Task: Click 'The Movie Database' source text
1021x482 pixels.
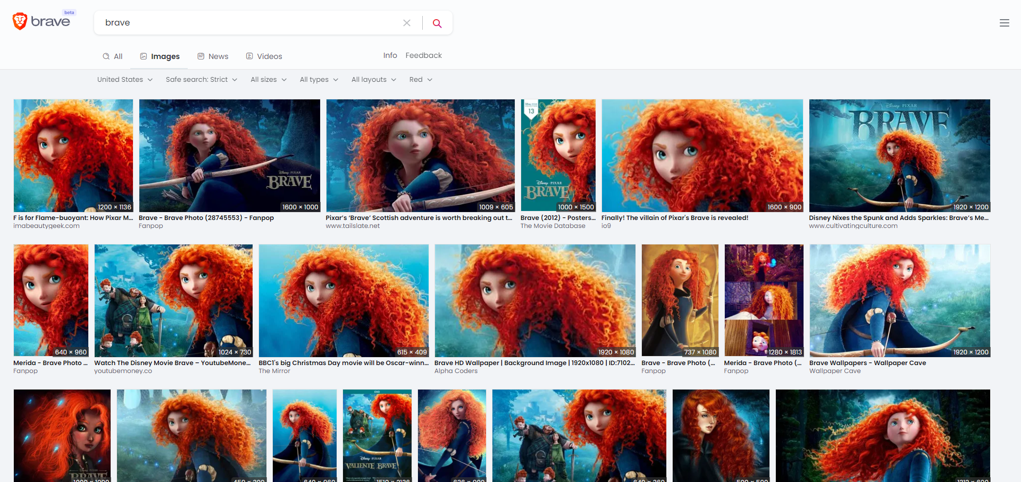Action: click(553, 226)
